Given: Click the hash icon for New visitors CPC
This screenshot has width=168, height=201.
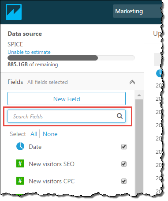Looking at the screenshot, I should (x=20, y=181).
